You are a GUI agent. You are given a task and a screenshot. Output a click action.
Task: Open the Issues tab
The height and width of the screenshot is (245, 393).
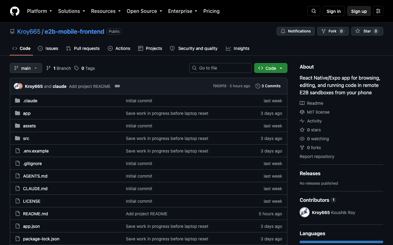48,48
